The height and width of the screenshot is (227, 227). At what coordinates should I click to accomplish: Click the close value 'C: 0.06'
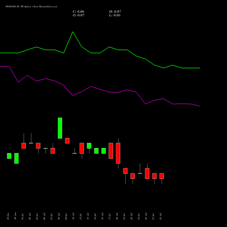[79, 12]
